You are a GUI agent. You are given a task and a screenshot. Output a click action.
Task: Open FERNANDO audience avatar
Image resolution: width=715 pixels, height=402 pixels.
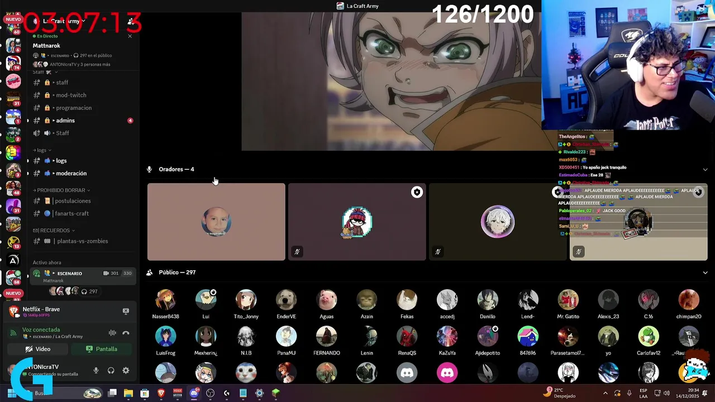pyautogui.click(x=326, y=337)
